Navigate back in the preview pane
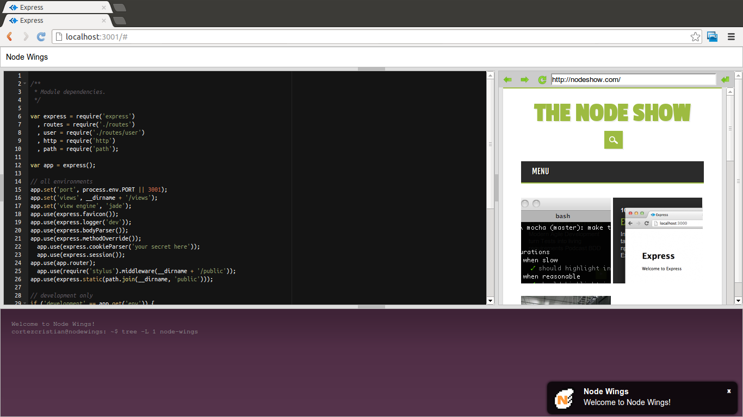The height and width of the screenshot is (417, 743). tap(507, 80)
